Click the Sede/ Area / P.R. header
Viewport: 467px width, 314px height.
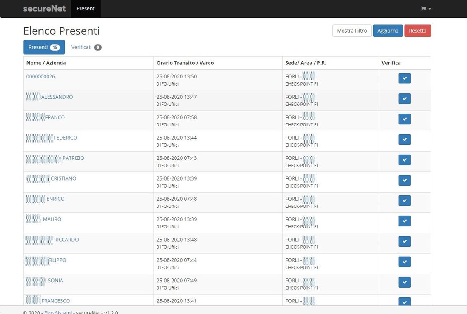point(305,63)
